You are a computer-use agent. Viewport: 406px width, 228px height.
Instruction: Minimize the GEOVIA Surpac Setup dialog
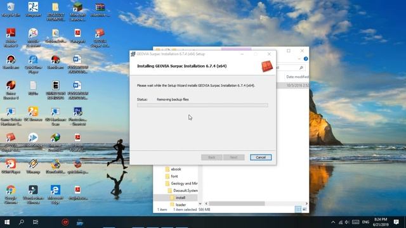tap(242, 54)
